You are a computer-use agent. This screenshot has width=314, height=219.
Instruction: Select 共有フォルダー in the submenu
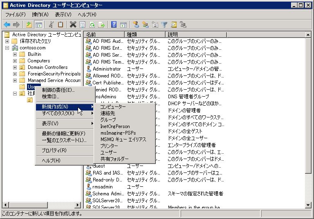(x=125, y=159)
